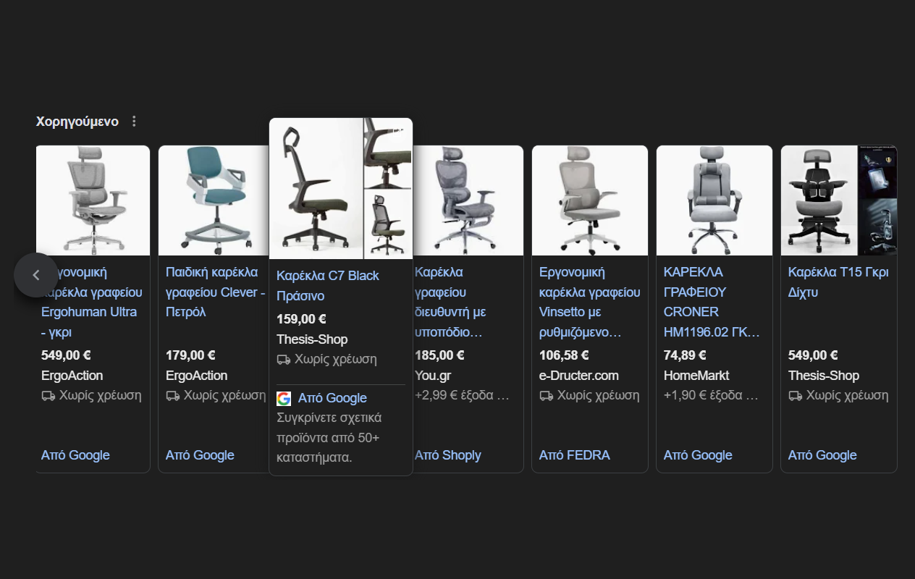
Task: Click Από Google in the expanded C7 card
Action: 332,398
